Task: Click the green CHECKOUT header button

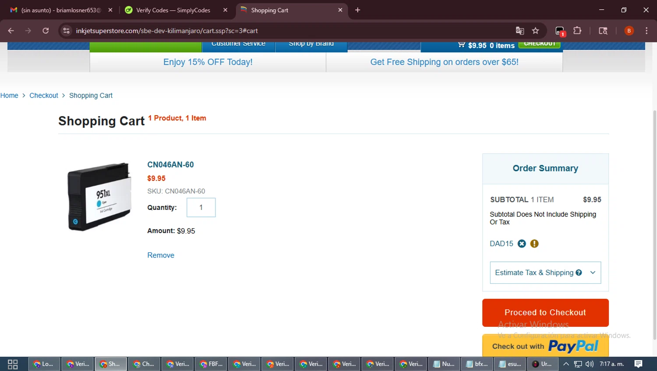Action: pyautogui.click(x=539, y=44)
